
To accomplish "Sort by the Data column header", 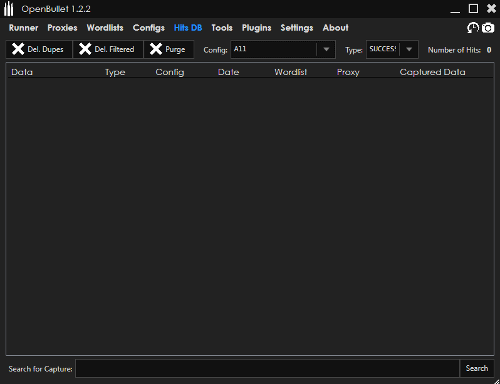I will pyautogui.click(x=22, y=72).
